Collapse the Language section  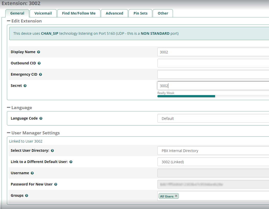pyautogui.click(x=9, y=108)
